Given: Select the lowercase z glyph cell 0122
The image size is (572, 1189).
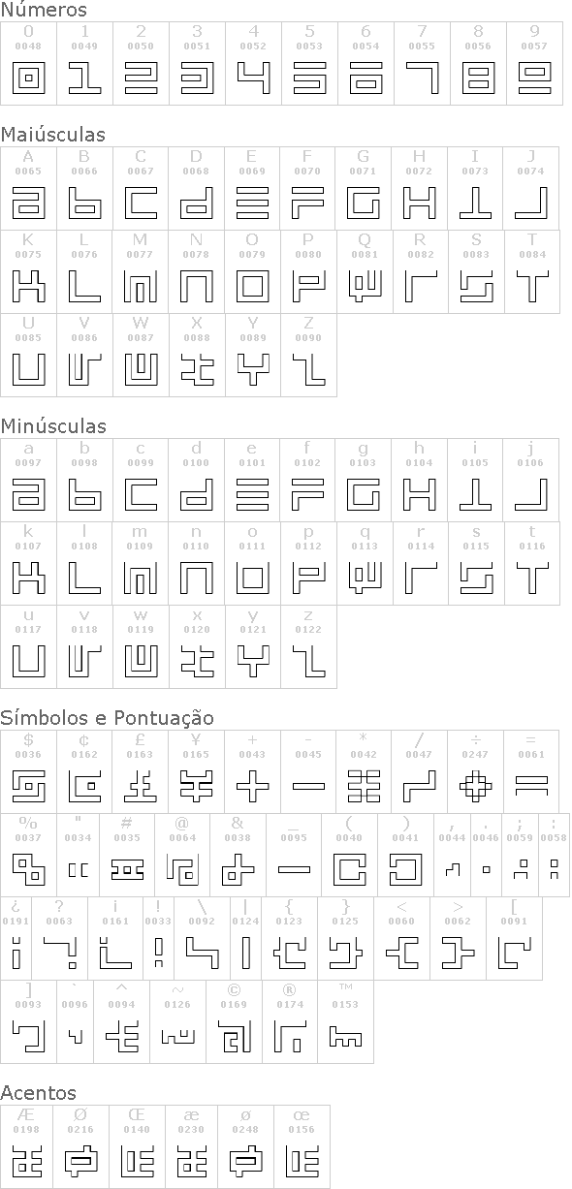Looking at the screenshot, I should click(308, 646).
